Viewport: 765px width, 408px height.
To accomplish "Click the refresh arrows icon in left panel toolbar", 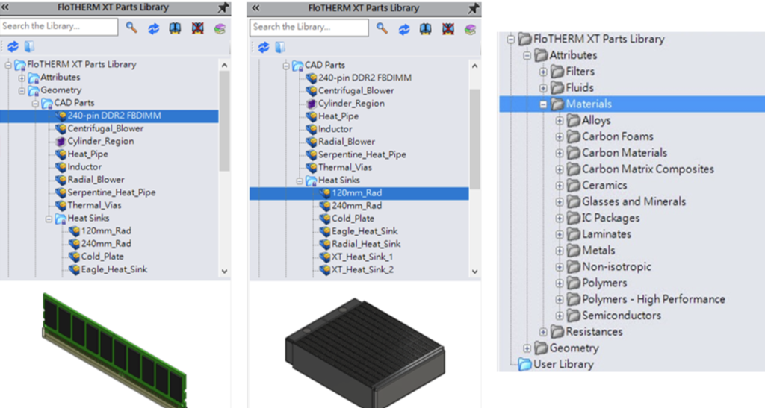I will point(154,28).
